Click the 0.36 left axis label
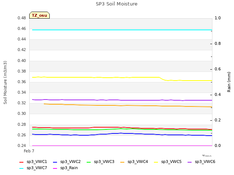Screen dimensions: 234x175 click(x=22, y=82)
